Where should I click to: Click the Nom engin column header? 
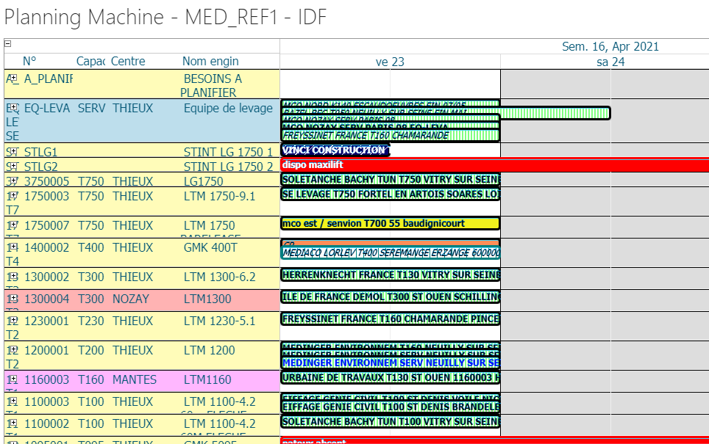pos(210,62)
